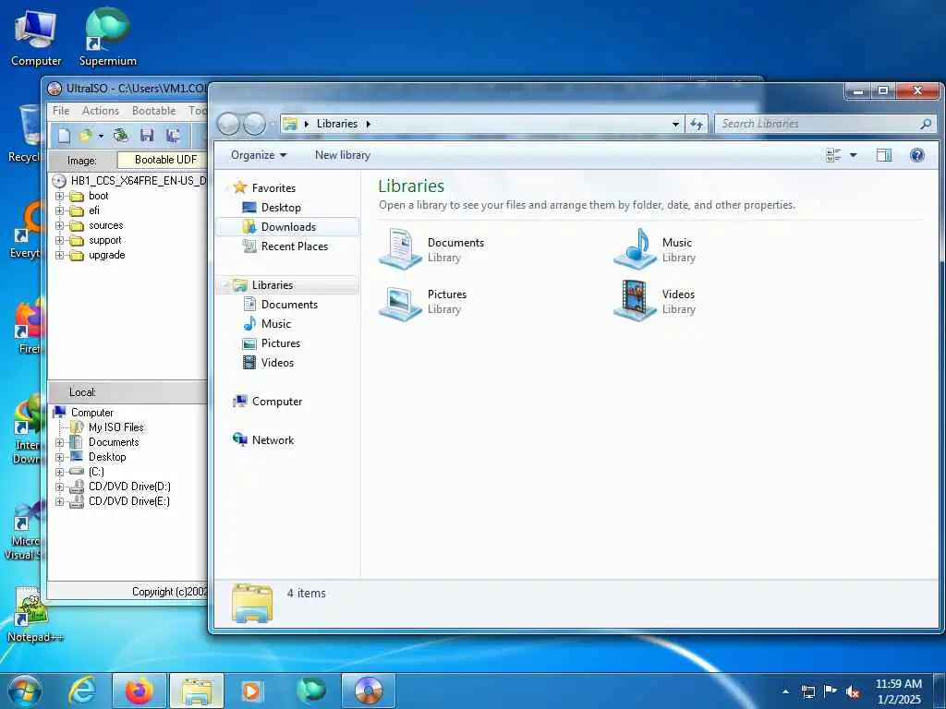Open the dropdown arrow beside UltraISO Open icon
This screenshot has width=946, height=709.
pyautogui.click(x=101, y=136)
